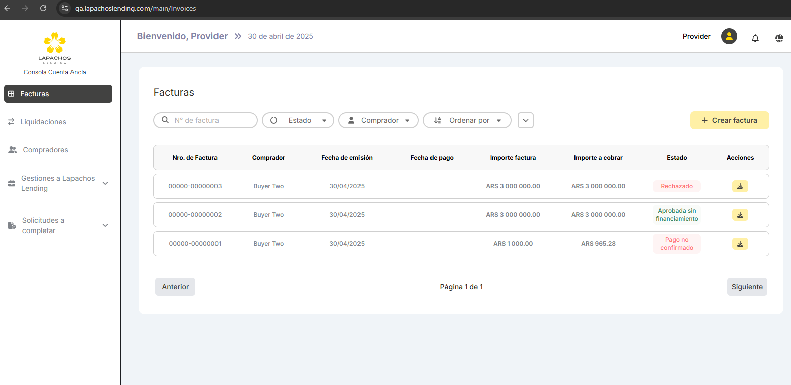The height and width of the screenshot is (385, 791).
Task: Download invoice 00000-00000003
Action: pos(740,186)
